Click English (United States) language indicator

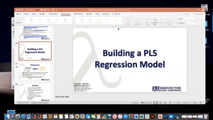(40, 103)
